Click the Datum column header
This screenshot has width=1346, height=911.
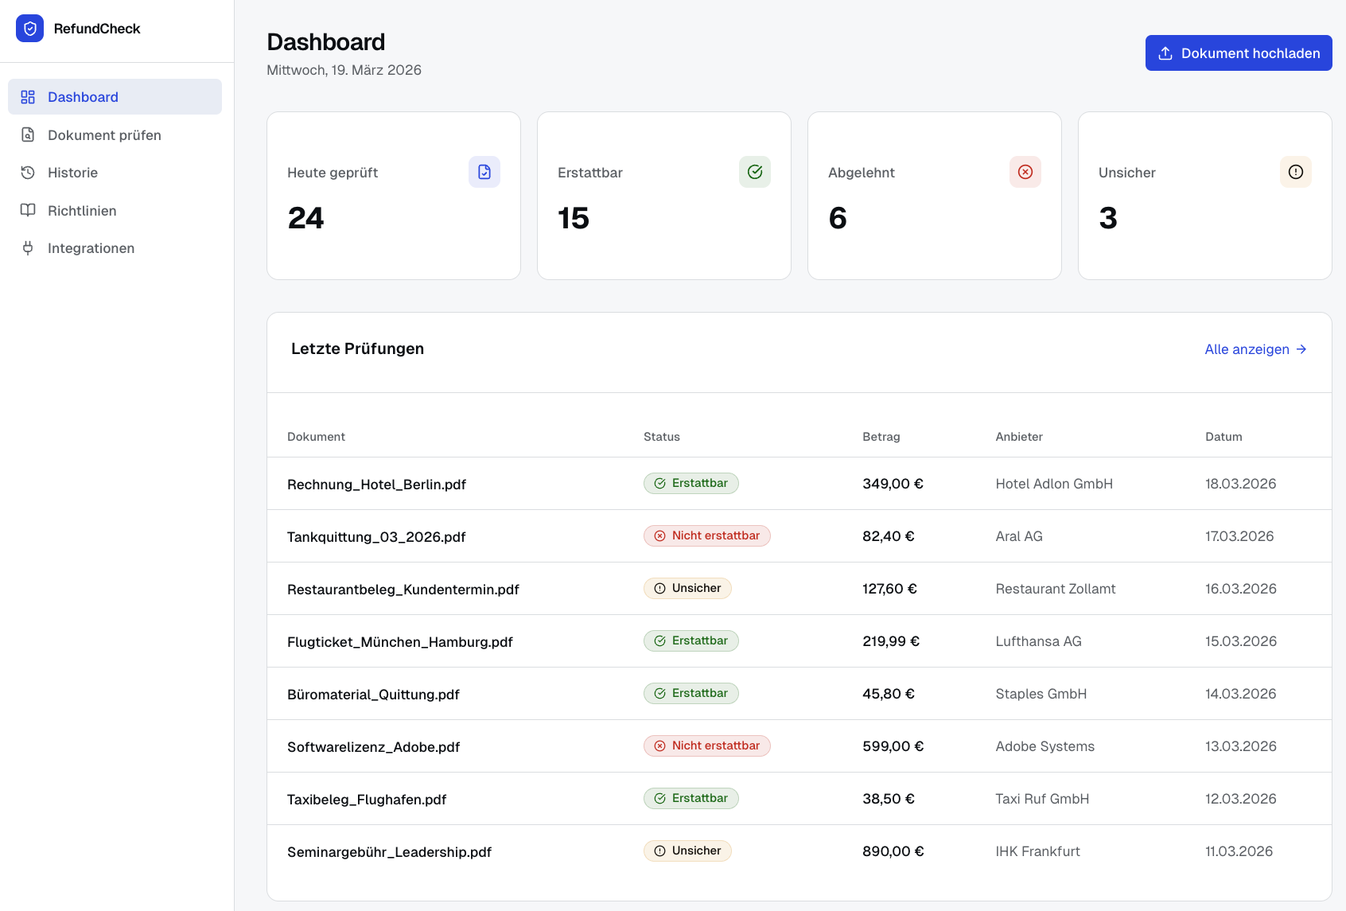tap(1223, 437)
